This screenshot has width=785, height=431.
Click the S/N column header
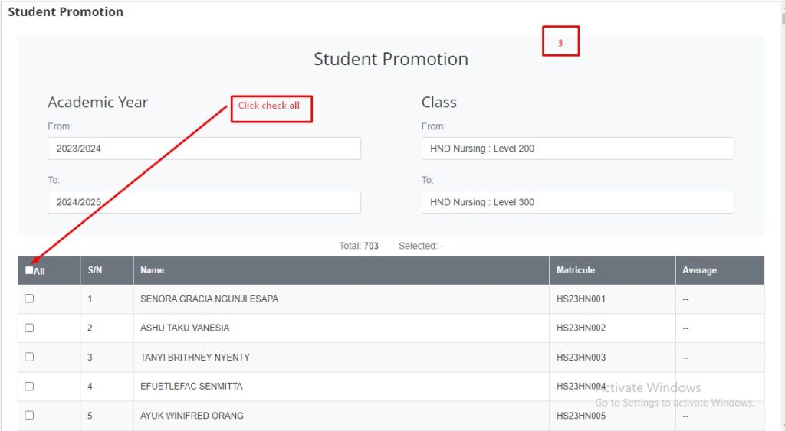click(x=95, y=270)
